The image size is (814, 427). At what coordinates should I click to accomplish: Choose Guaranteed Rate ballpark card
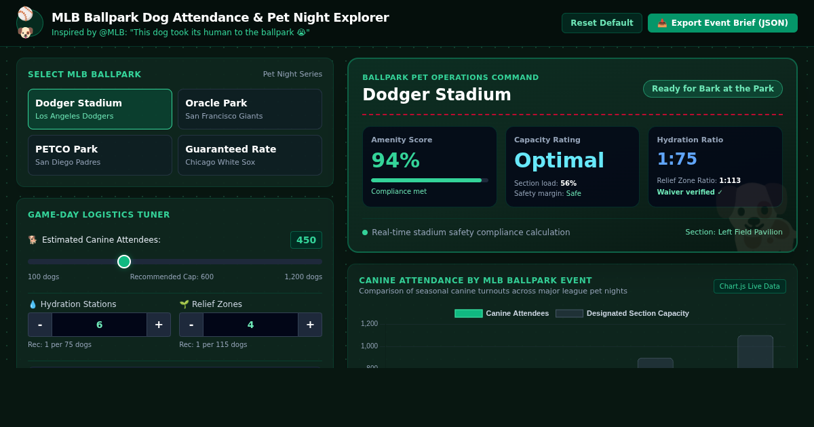pos(250,155)
